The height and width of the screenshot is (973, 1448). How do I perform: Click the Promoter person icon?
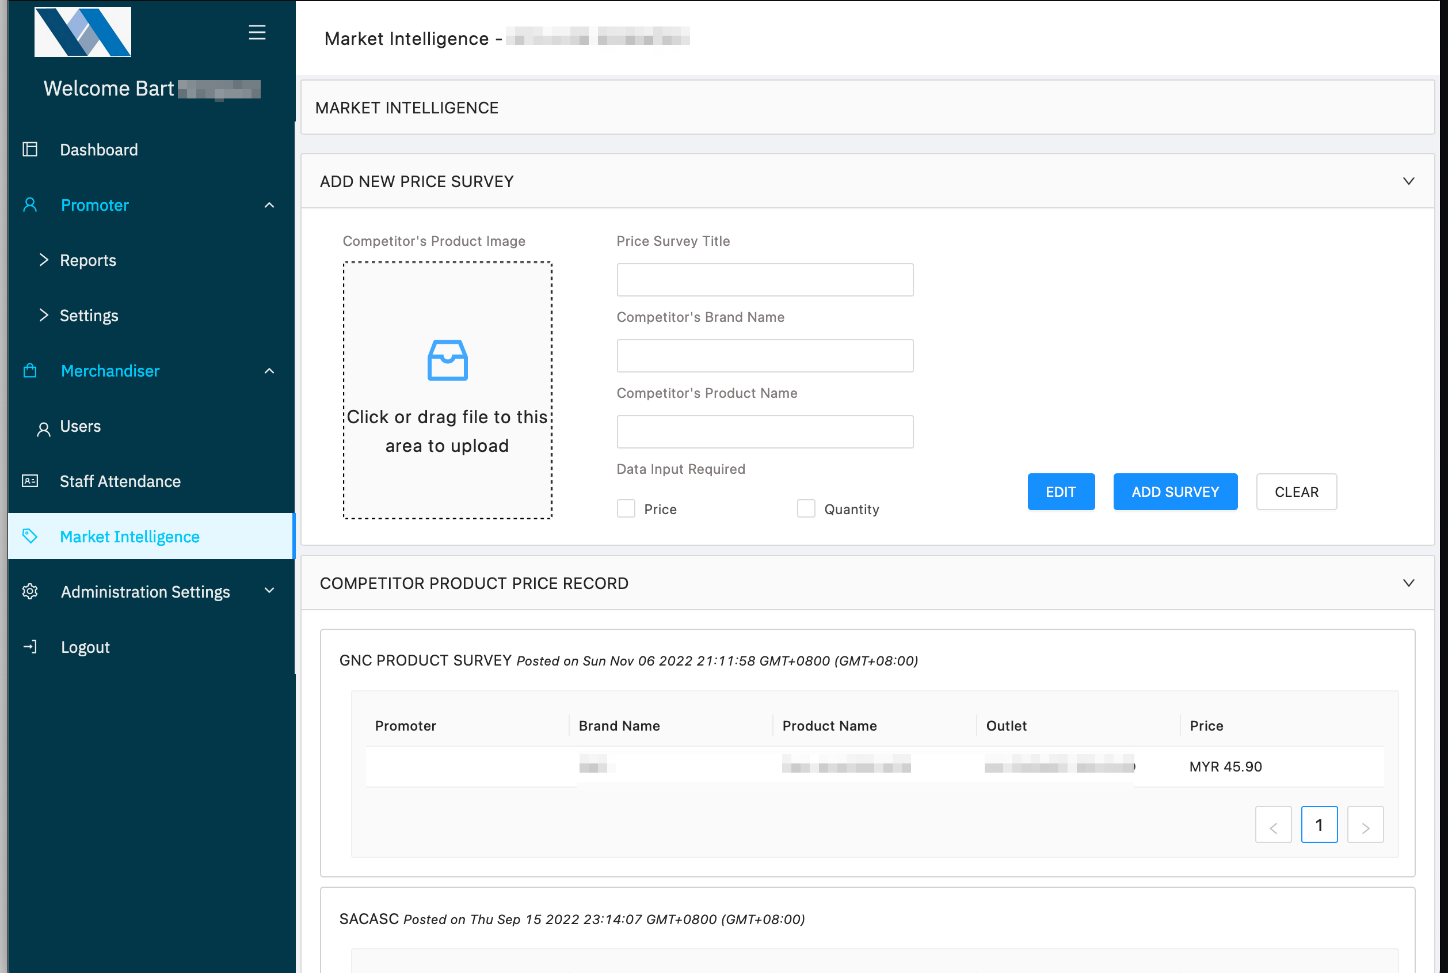click(x=30, y=205)
